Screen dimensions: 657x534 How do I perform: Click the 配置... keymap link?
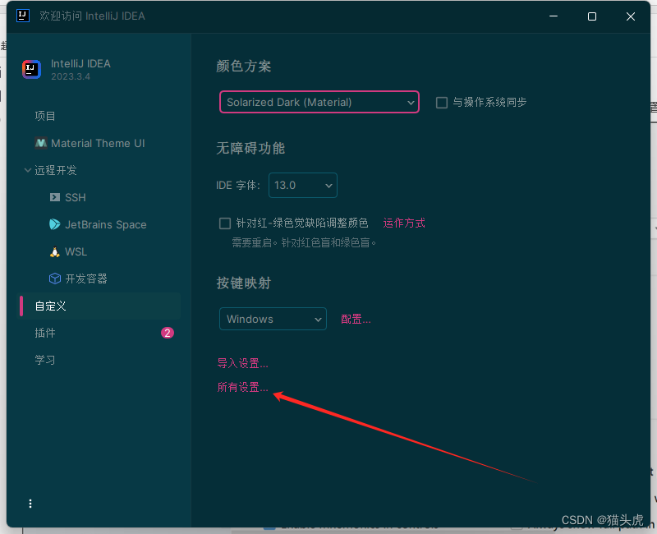point(356,319)
